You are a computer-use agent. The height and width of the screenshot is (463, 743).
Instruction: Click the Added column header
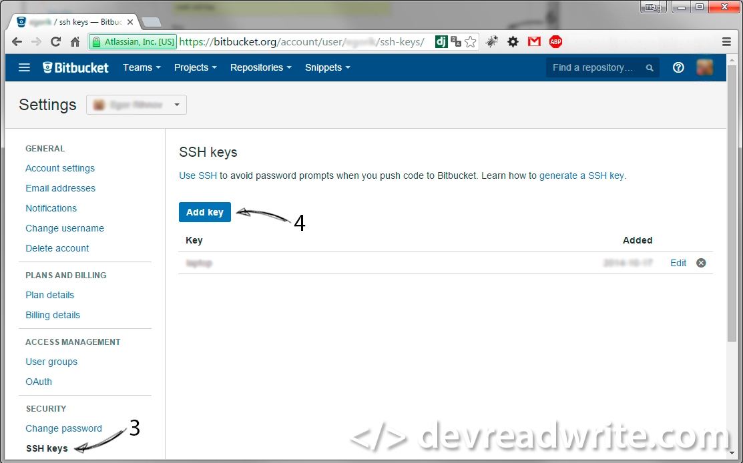click(x=638, y=240)
